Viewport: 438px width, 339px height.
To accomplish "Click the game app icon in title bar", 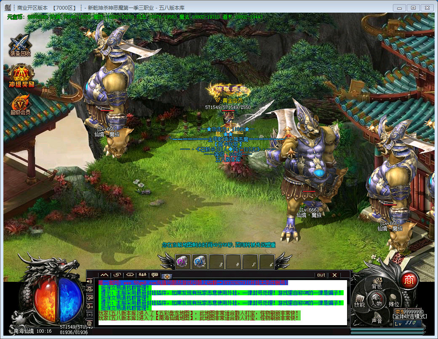I will pyautogui.click(x=8, y=8).
